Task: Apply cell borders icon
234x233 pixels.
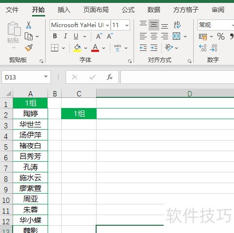Action: pos(55,48)
